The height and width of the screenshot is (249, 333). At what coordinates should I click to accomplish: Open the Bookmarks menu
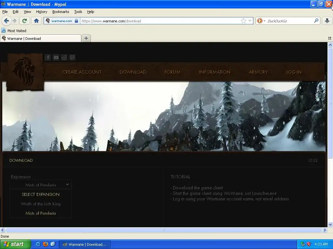(60, 12)
